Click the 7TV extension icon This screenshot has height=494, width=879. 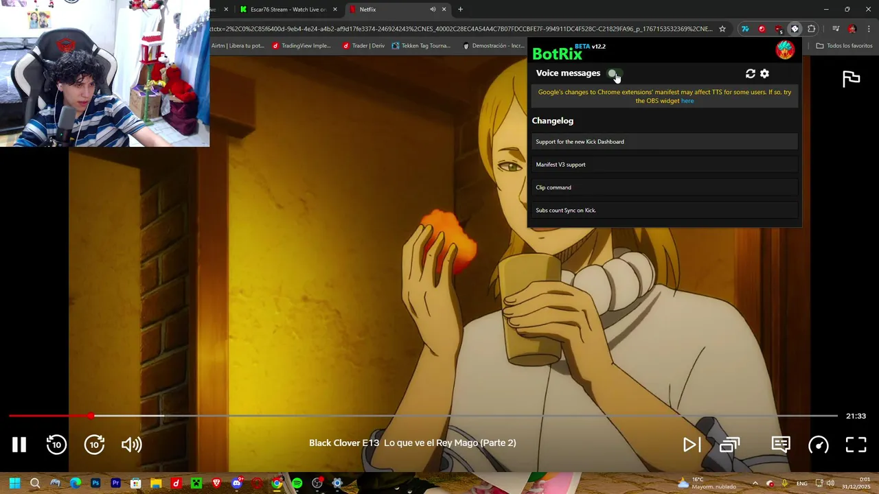745,29
